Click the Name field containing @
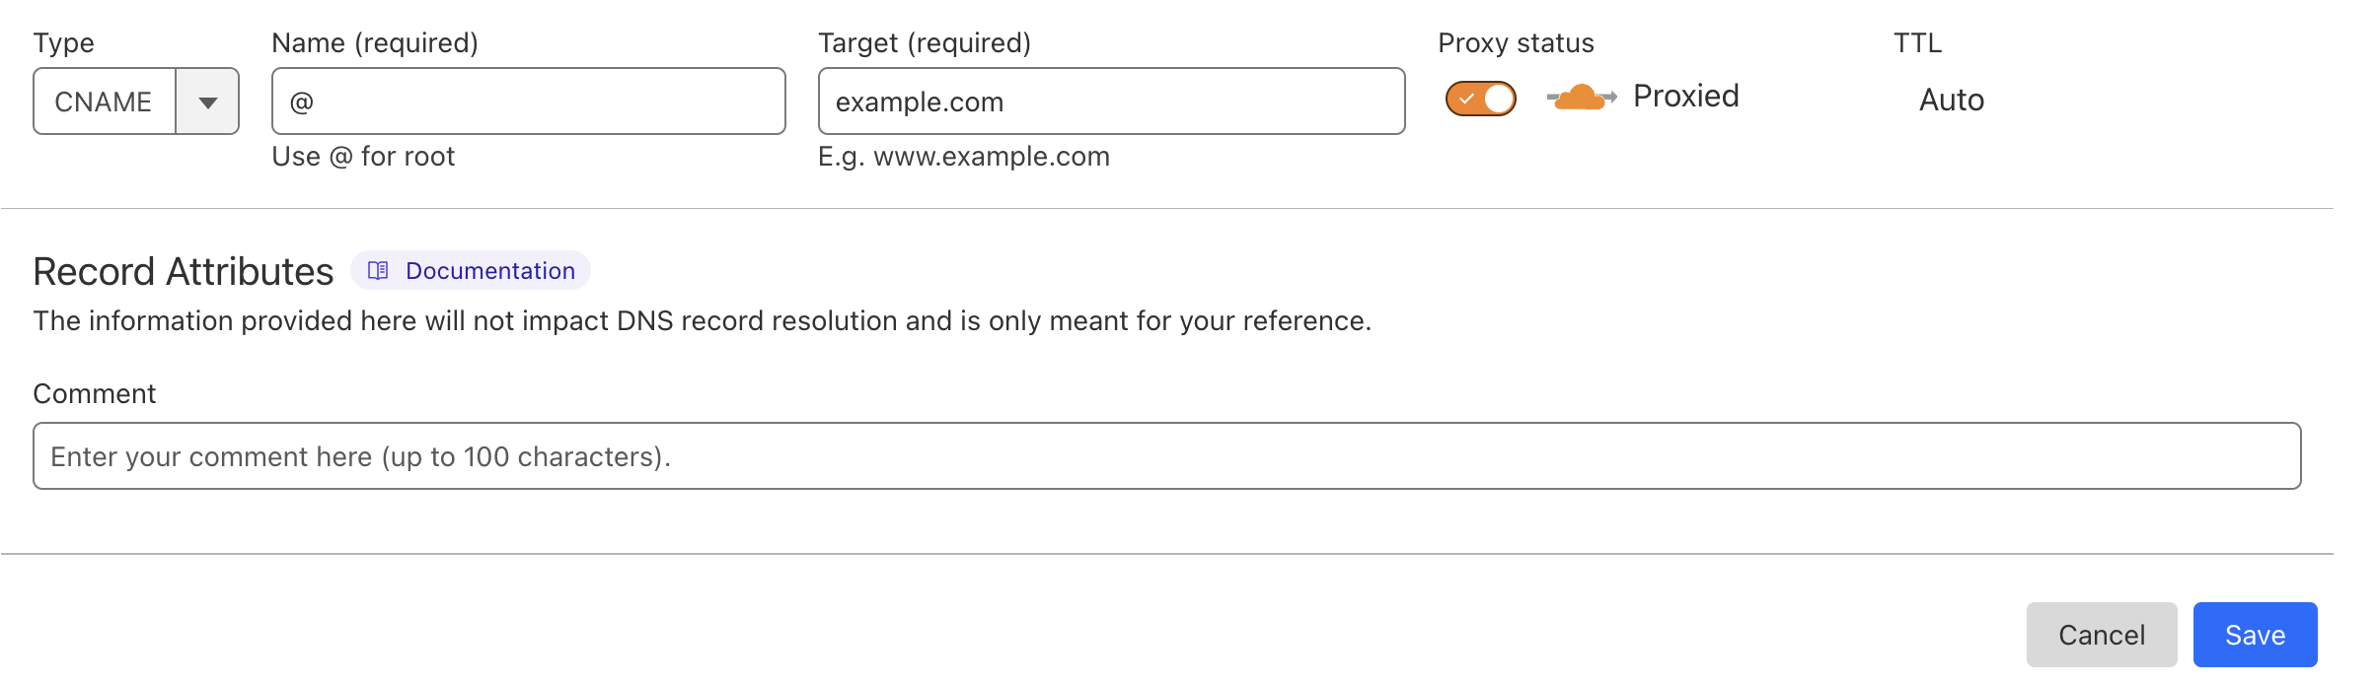Screen dimensions: 2378x684 (528, 101)
